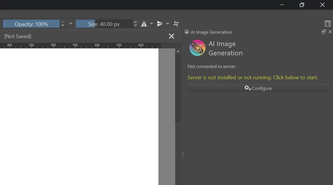This screenshot has height=185, width=333.
Task: Click the Opacity 100% slider
Action: 31,24
